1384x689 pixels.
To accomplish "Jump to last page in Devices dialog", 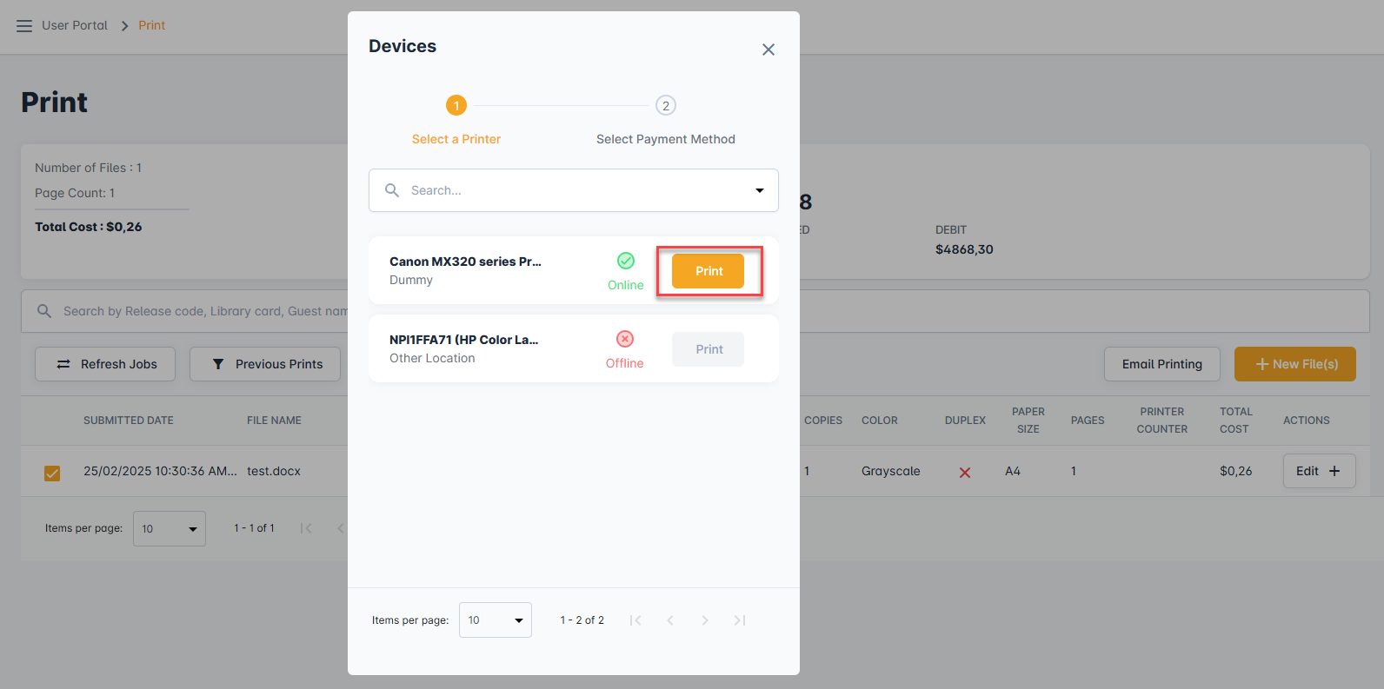I will [739, 620].
